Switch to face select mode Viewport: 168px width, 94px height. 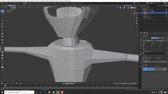click(x=15, y=8)
